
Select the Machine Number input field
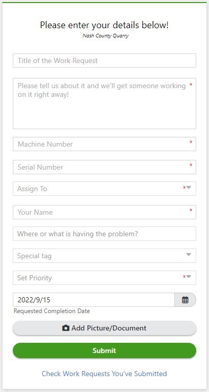(x=104, y=144)
